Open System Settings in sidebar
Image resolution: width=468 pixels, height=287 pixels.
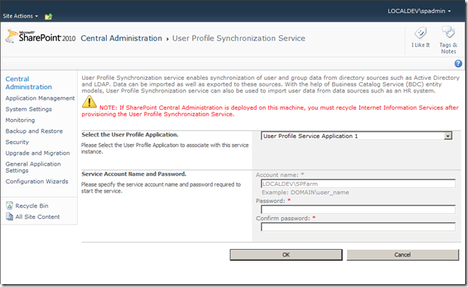28,109
